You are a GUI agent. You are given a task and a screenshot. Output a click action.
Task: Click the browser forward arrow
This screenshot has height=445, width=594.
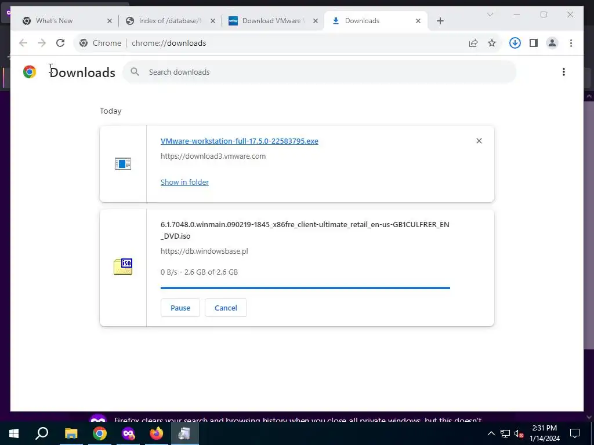42,43
